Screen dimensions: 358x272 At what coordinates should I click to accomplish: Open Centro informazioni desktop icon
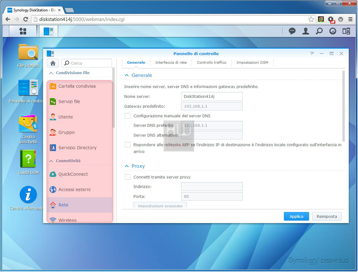click(x=28, y=198)
